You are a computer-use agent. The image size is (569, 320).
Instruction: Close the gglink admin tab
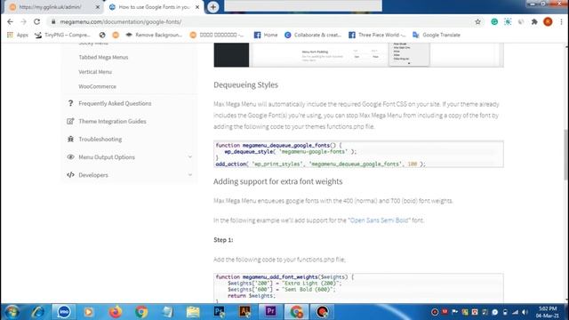(x=98, y=7)
